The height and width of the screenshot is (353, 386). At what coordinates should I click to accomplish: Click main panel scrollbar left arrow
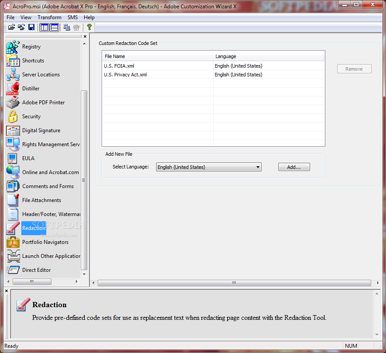[x=93, y=283]
